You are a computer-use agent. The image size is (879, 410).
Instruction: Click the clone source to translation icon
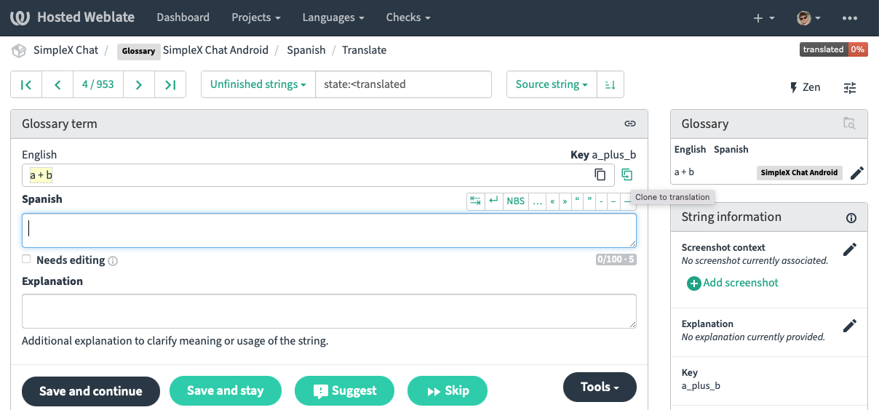click(x=627, y=174)
